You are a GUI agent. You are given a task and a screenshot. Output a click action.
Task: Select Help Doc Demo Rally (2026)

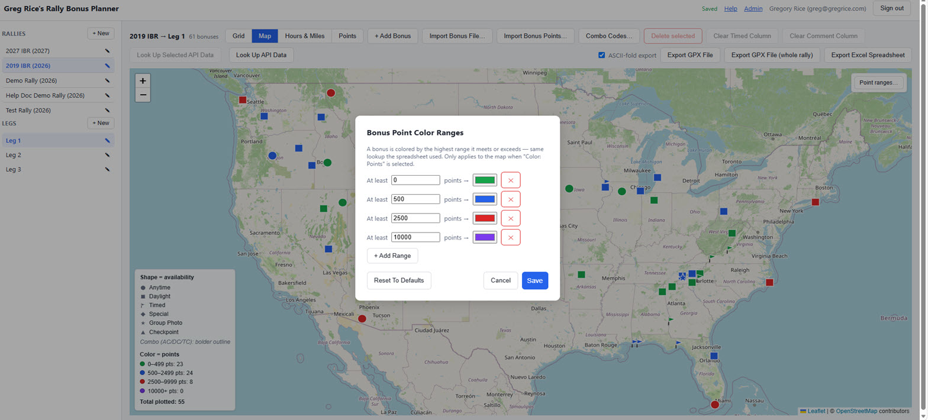[58, 95]
